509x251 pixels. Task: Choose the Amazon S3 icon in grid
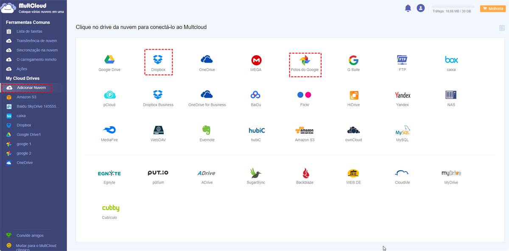tap(305, 130)
